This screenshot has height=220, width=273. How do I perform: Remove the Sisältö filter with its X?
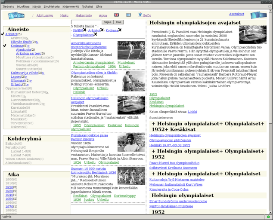point(84,30)
